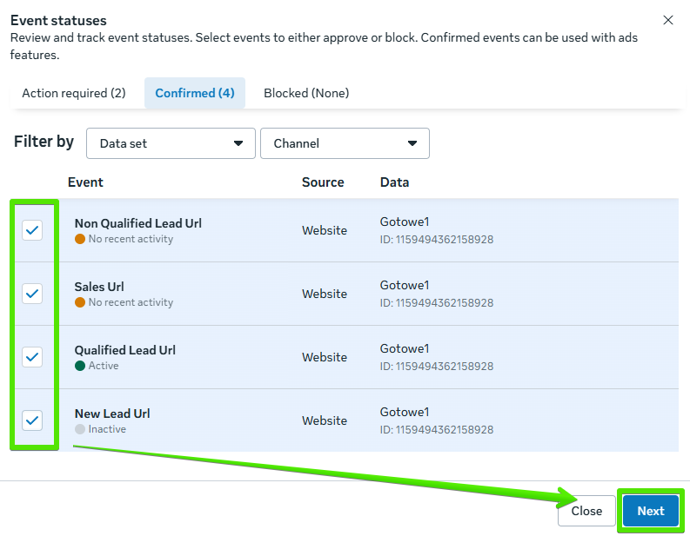The width and height of the screenshot is (690, 536).
Task: Close the Event statuses dialog with X
Action: point(668,20)
